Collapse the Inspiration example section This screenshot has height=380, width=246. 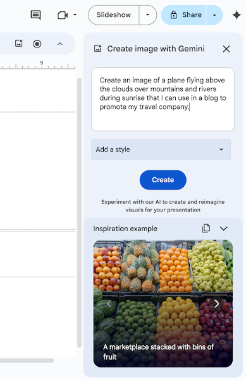tap(224, 228)
